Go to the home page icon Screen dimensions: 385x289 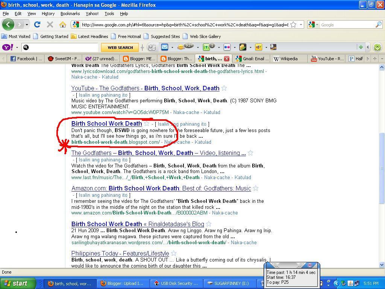pyautogui.click(x=63, y=24)
